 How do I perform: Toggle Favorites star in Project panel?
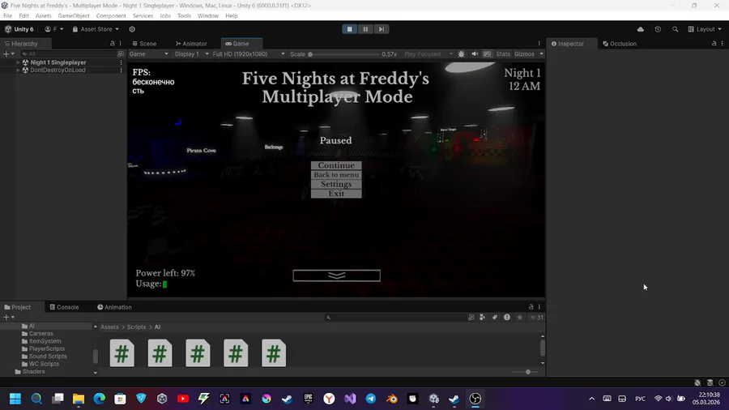pos(519,317)
